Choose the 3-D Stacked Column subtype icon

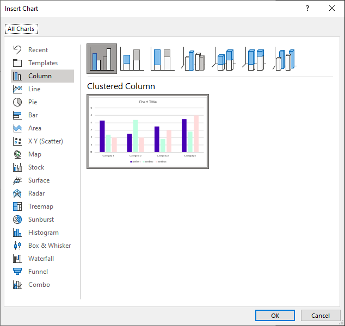224,59
